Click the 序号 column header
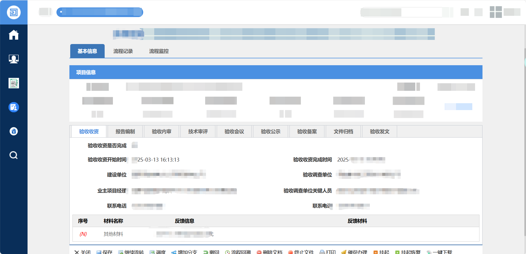Viewport: 526px width, 254px height. [83, 221]
